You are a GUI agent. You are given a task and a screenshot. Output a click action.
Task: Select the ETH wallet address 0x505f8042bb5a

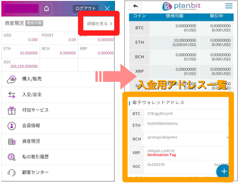(x=163, y=123)
